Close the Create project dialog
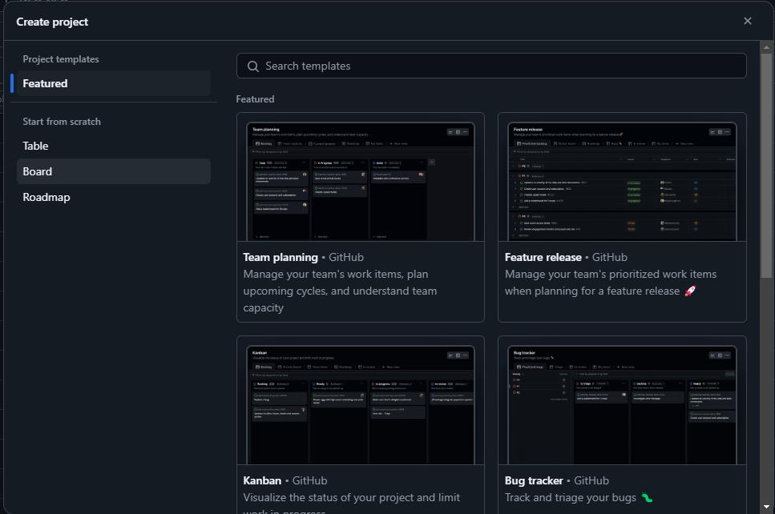This screenshot has height=514, width=775. 747,21
